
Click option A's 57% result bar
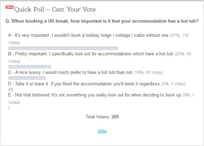coord(63,48)
